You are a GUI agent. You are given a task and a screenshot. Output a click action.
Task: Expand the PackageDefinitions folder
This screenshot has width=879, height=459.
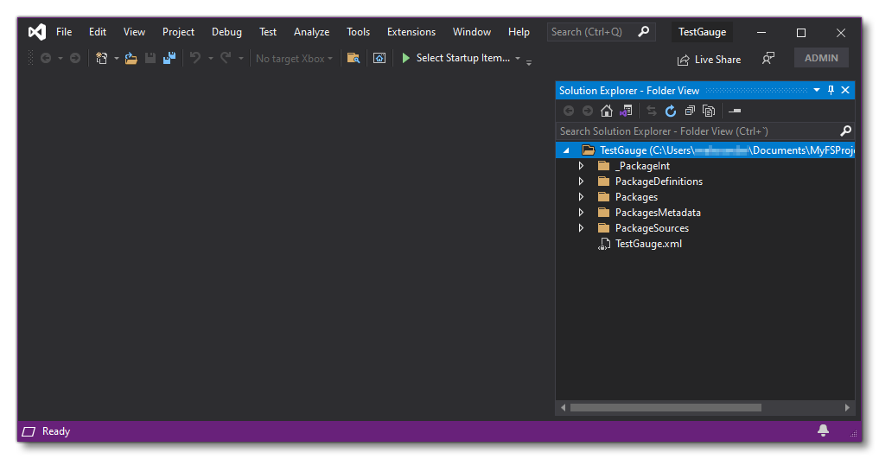pos(582,182)
